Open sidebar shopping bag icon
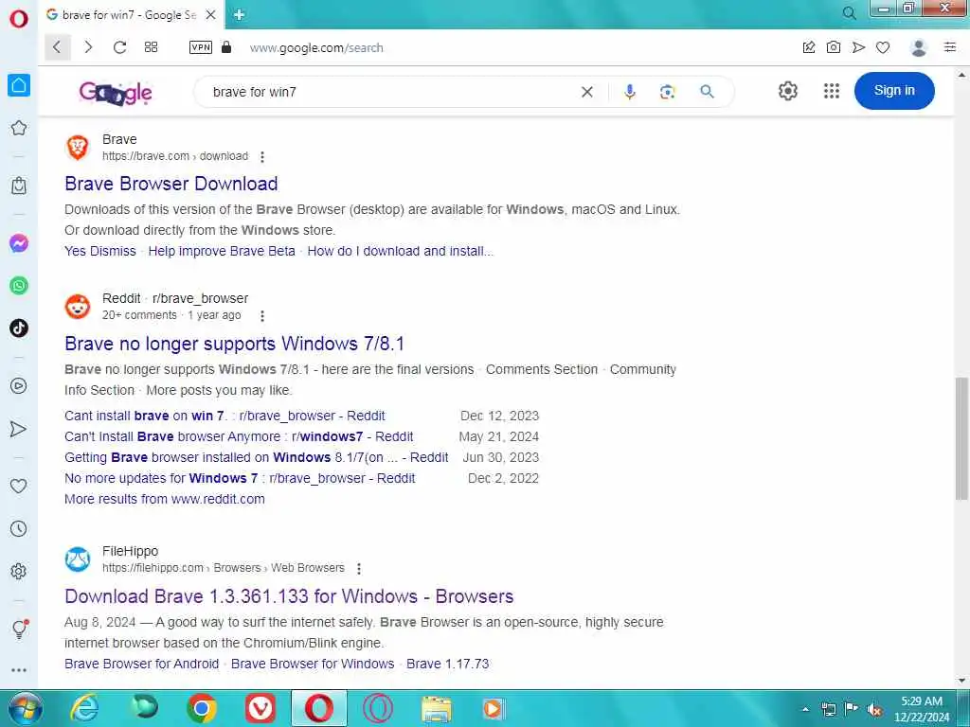The height and width of the screenshot is (727, 970). coord(19,185)
